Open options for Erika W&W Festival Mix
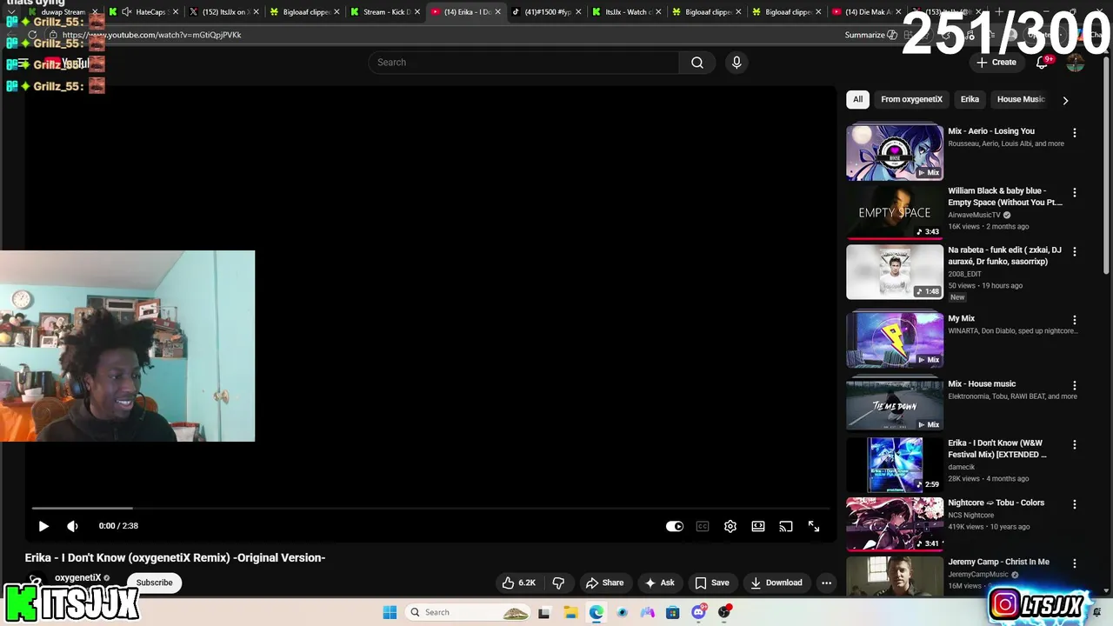This screenshot has height=626, width=1113. (x=1075, y=444)
